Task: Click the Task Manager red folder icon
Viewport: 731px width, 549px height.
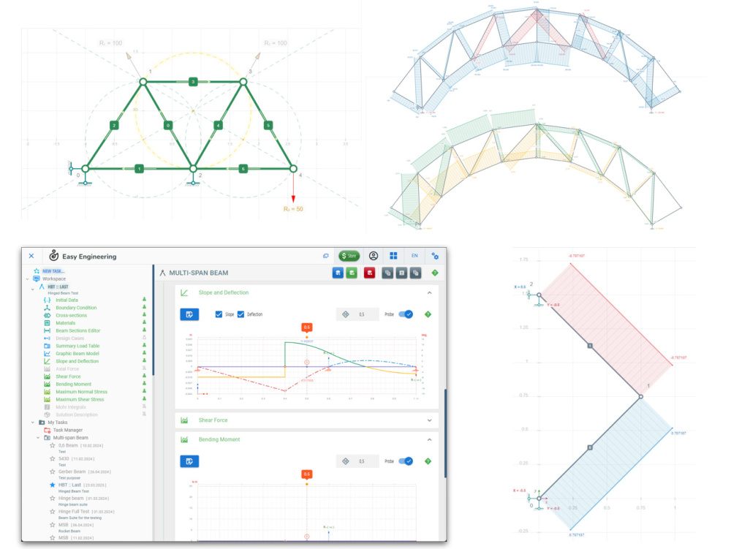Action: 47,430
